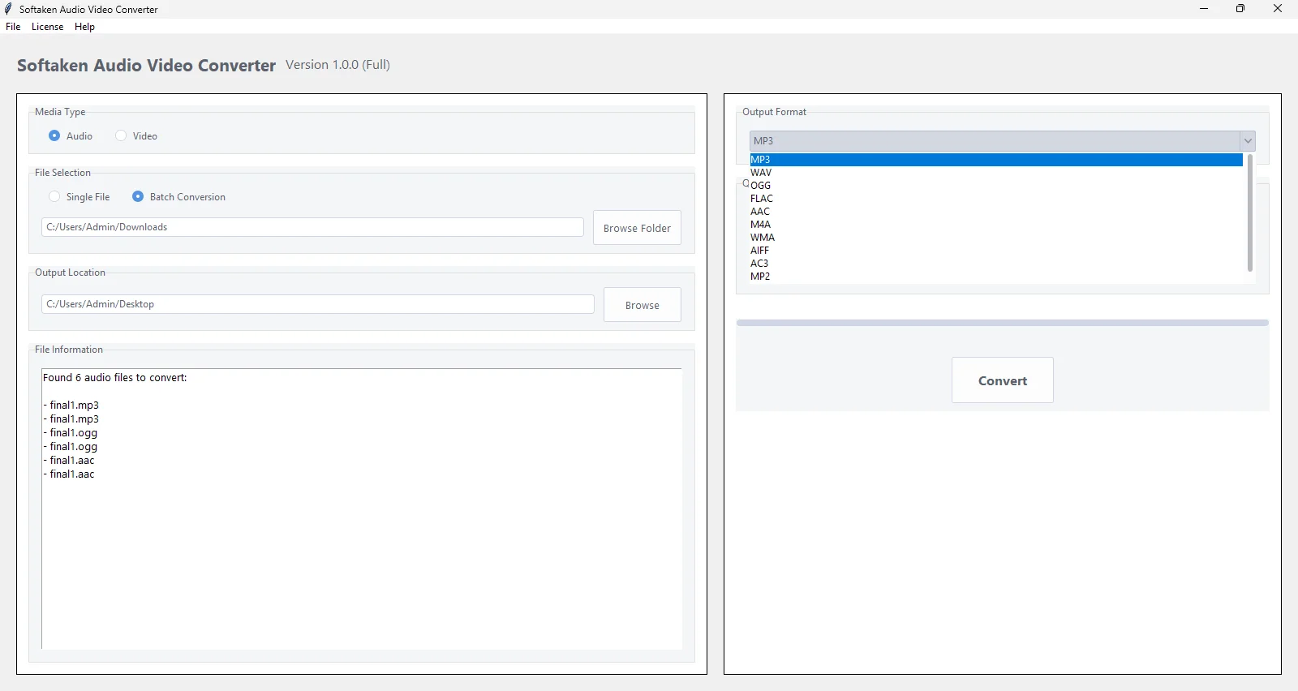Select the Video media type
This screenshot has height=691, width=1298.
121,136
